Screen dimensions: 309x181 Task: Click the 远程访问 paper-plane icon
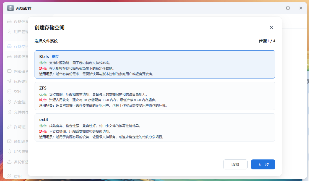coord(10,81)
